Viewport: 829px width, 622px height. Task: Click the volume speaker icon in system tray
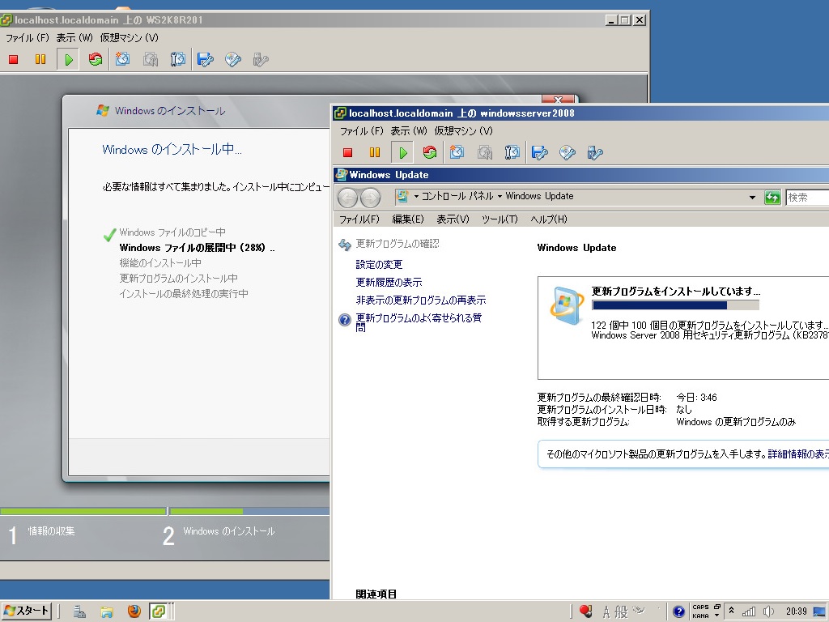[768, 612]
